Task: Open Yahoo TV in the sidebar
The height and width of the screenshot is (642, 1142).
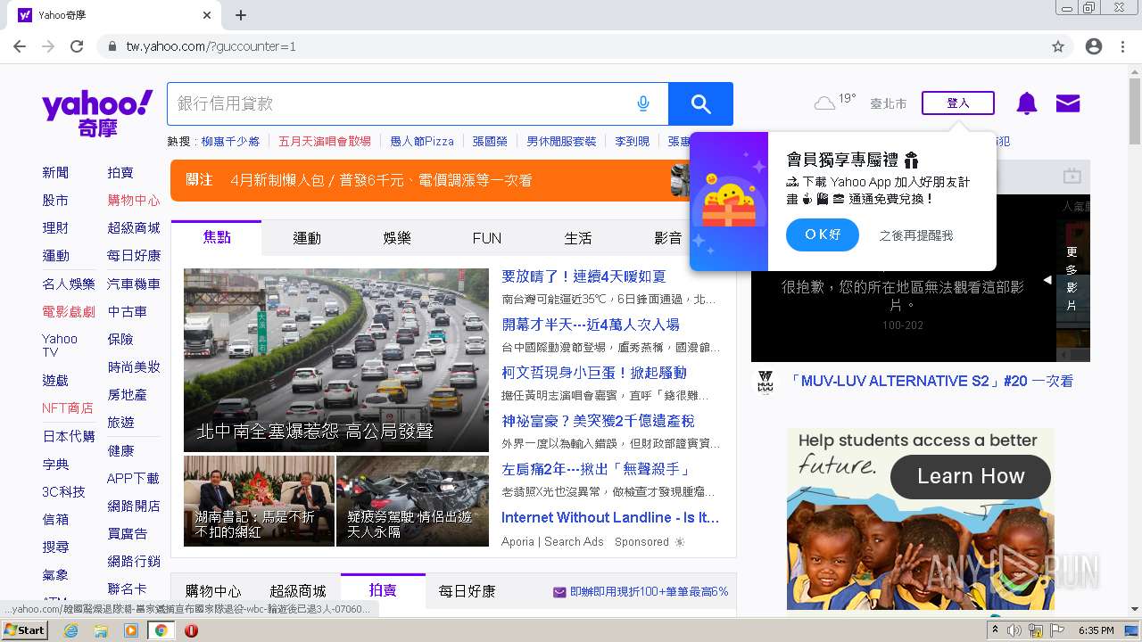Action: pyautogui.click(x=60, y=345)
